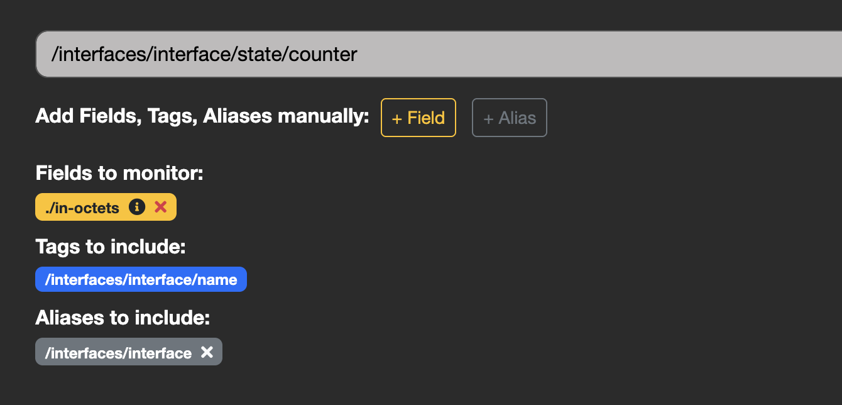Click the 'Aliases to include:' heading
Image resolution: width=842 pixels, height=405 pixels.
(x=123, y=318)
